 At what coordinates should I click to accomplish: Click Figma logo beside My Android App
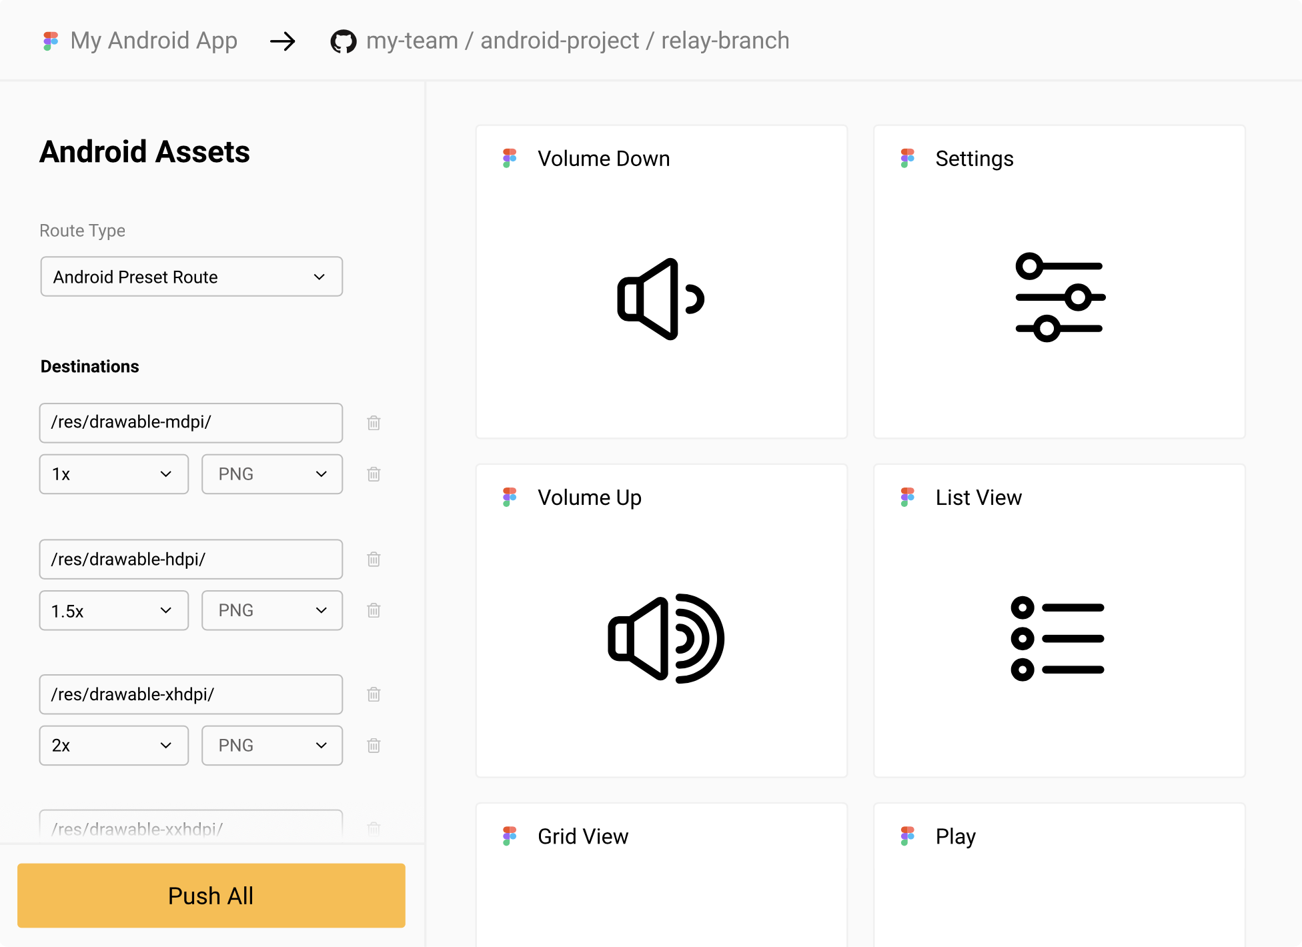pyautogui.click(x=51, y=41)
